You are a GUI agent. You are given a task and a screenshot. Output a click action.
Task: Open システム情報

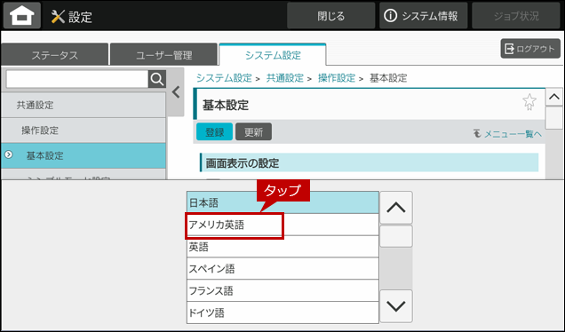coord(423,16)
